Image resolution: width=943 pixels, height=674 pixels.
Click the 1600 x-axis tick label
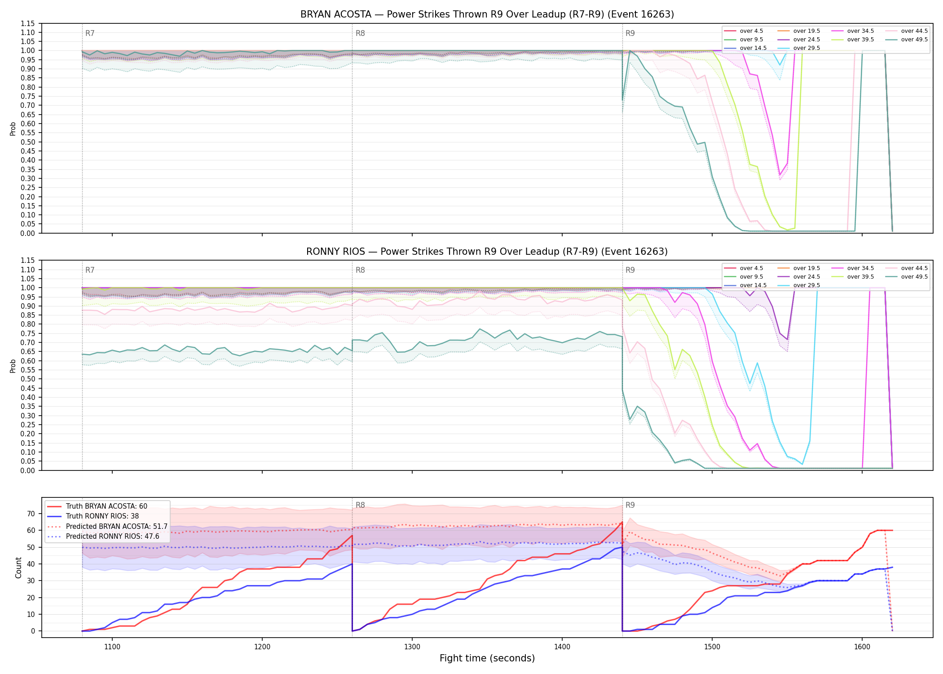click(x=862, y=647)
